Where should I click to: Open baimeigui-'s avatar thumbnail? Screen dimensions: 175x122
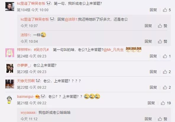point(9,100)
